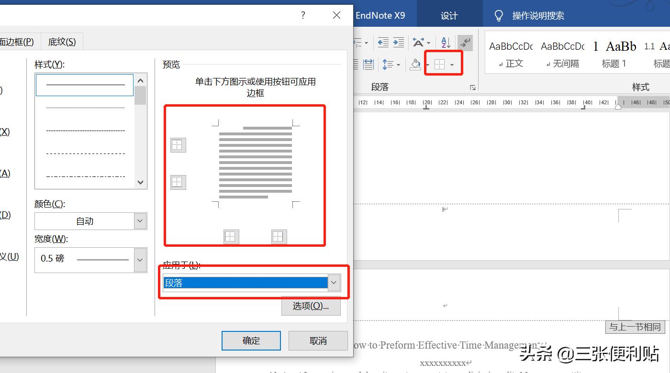Open the 段落 group dialog launcher icon

pos(473,87)
